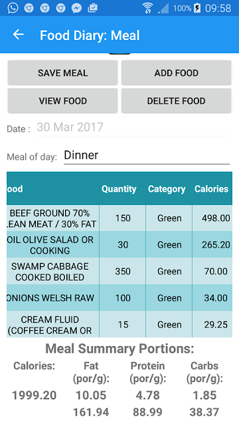Image resolution: width=239 pixels, height=426 pixels.
Task: Tap the Wi-Fi status icon
Action: point(147,8)
